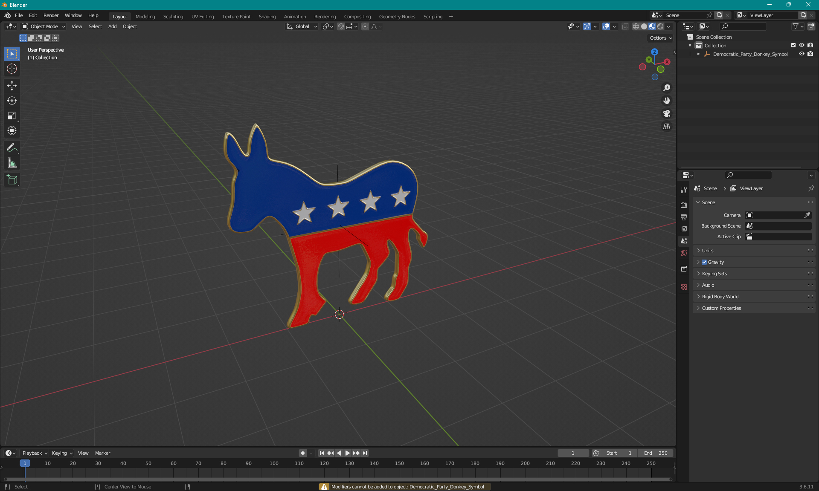The height and width of the screenshot is (491, 819).
Task: Hide Democratic_Party_Donkey_Symbol in viewport
Action: click(802, 54)
